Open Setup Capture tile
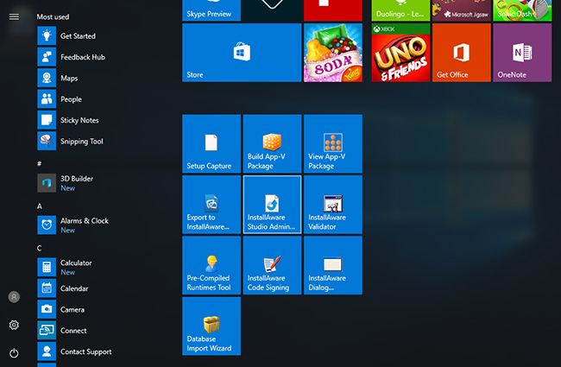The image size is (561, 367). pyautogui.click(x=211, y=143)
